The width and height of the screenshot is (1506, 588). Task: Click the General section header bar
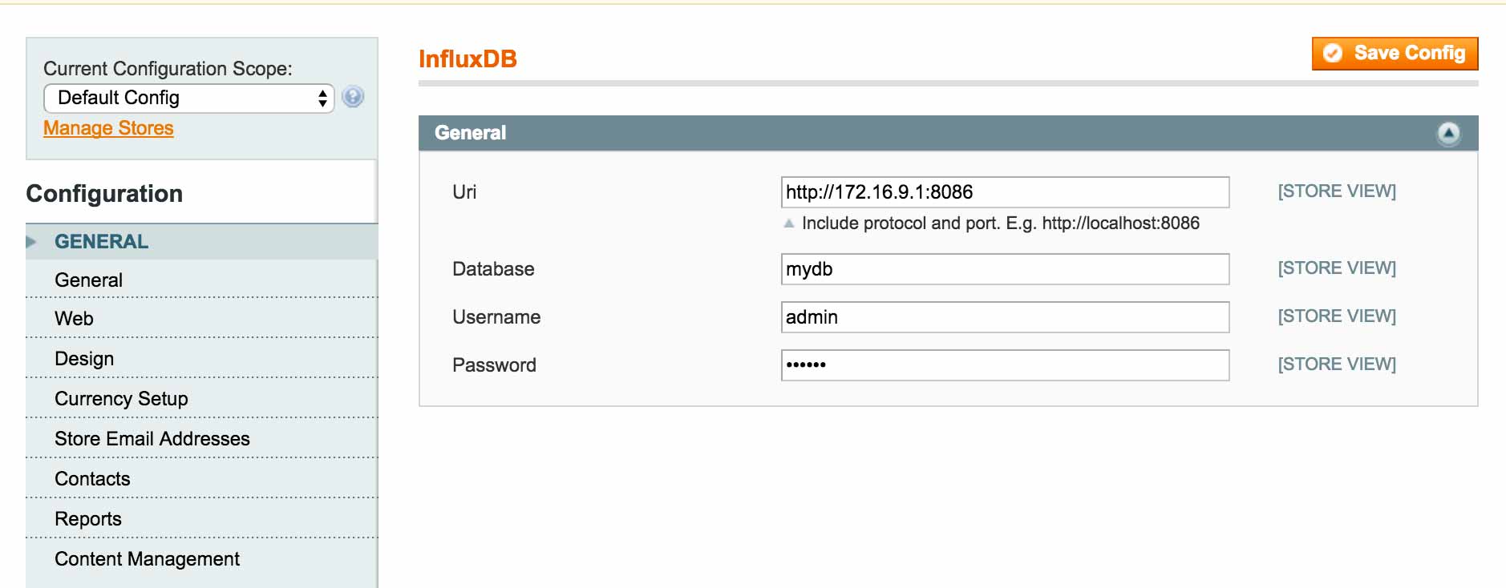point(948,133)
